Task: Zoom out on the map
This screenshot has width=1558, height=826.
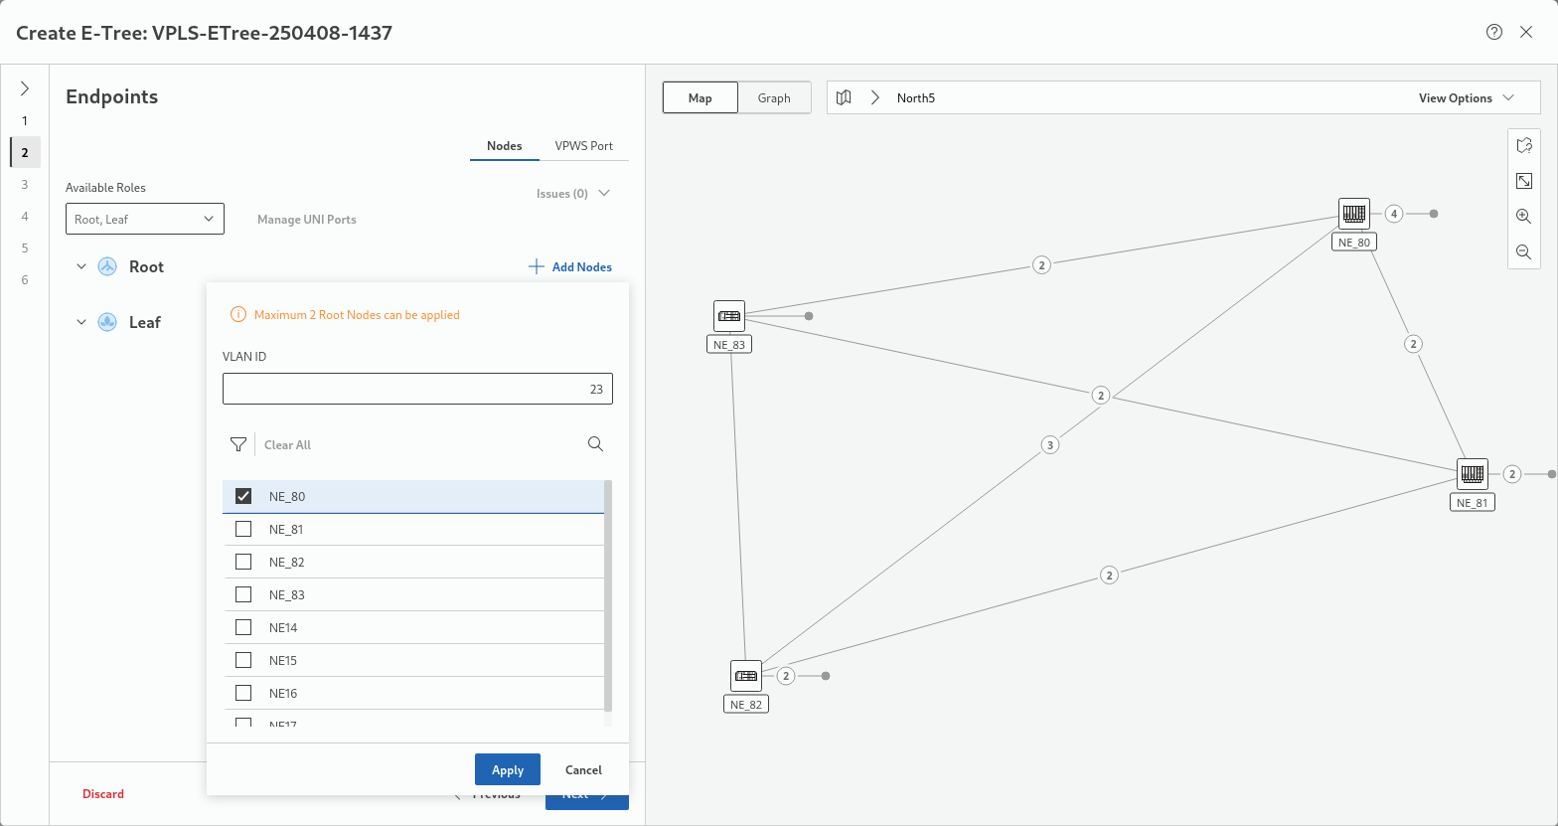Action: (1523, 252)
